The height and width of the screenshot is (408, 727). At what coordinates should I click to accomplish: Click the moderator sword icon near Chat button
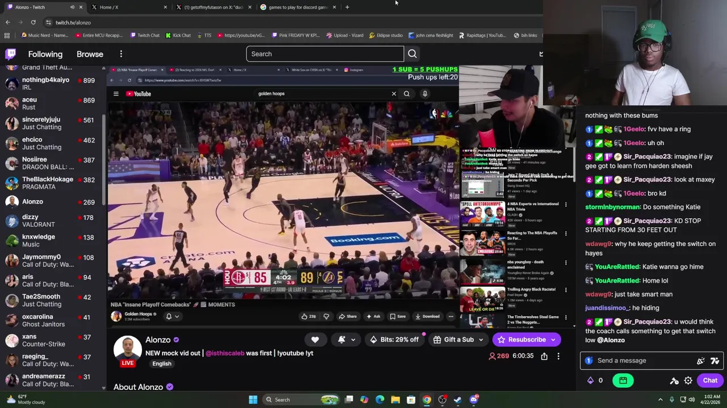[674, 380]
